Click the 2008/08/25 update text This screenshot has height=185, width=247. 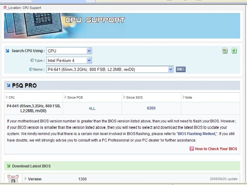click(224, 179)
